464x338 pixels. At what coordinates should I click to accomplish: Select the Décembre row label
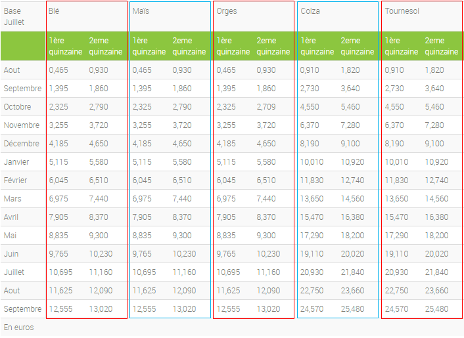[x=20, y=144]
